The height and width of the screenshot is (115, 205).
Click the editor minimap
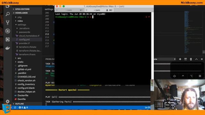coord(193,32)
